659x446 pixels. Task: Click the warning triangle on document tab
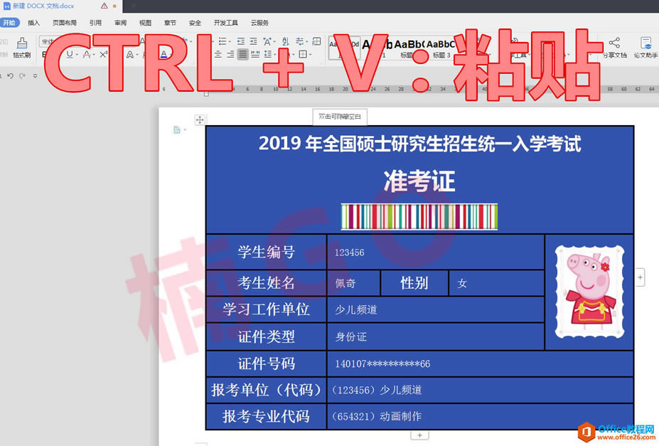[x=104, y=6]
